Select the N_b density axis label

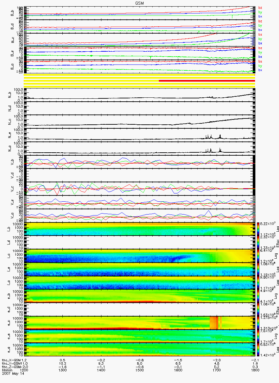pos(10,95)
